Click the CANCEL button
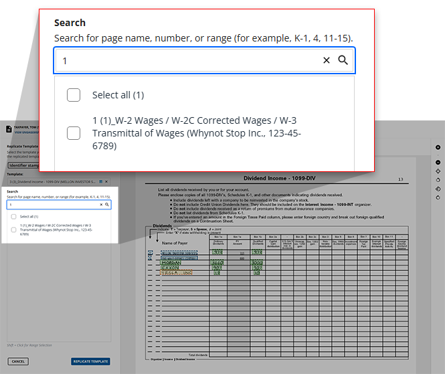Screen dimensions: 445x374 [18, 361]
